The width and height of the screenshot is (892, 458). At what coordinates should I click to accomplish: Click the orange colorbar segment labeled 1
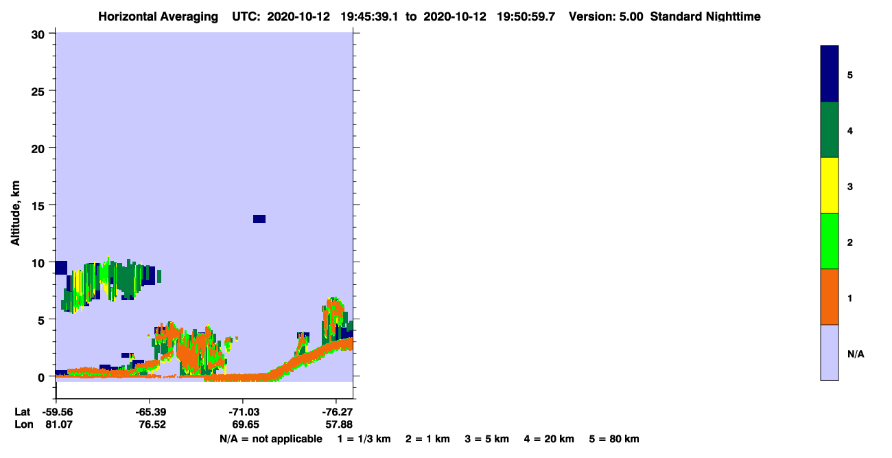[830, 297]
